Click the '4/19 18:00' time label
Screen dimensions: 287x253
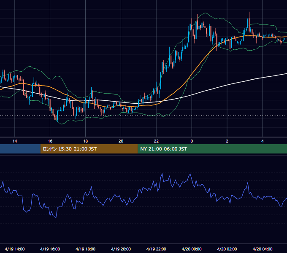[x=86, y=249]
